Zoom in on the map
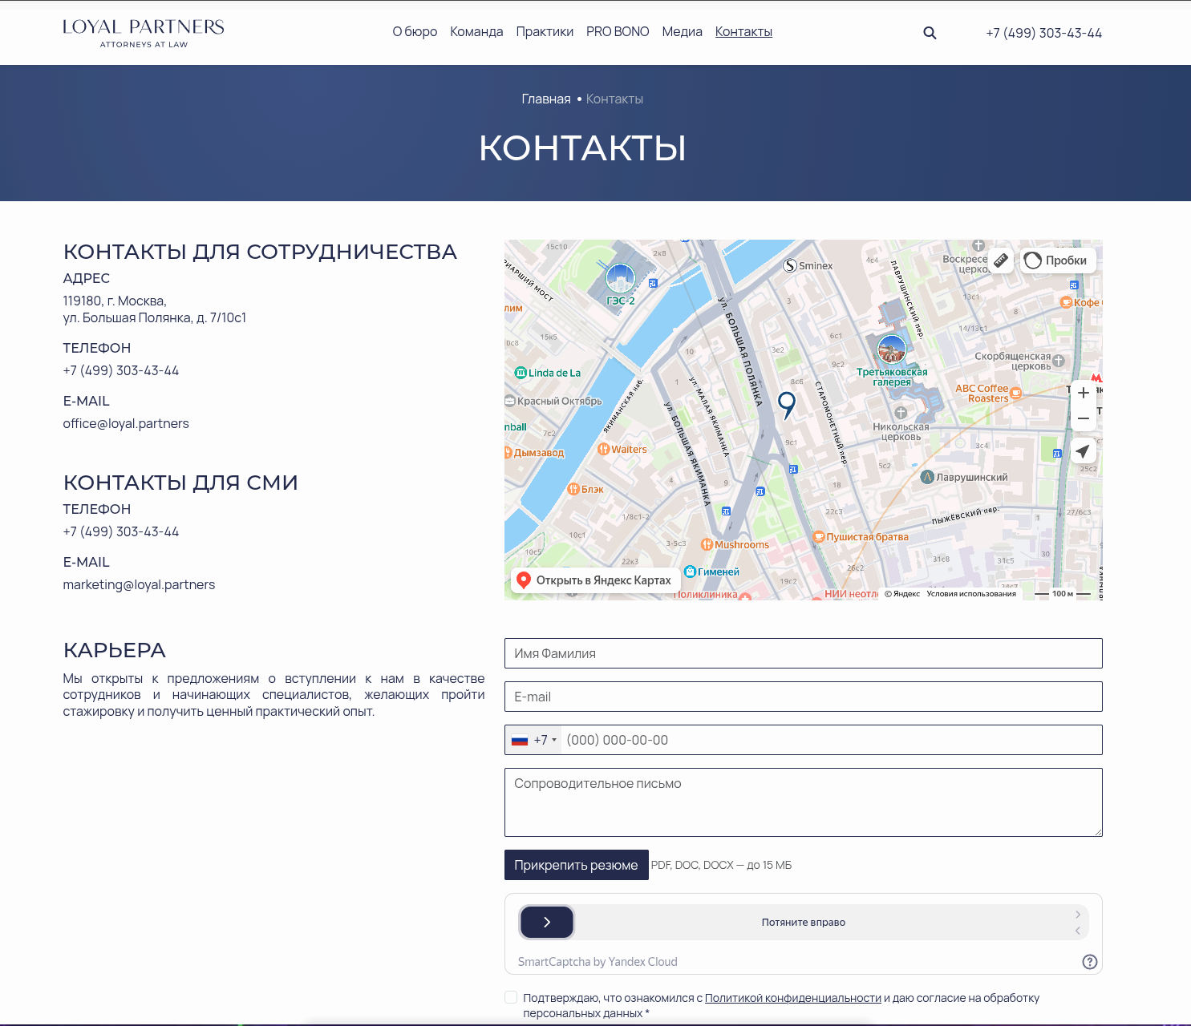This screenshot has width=1191, height=1026. coord(1084,393)
